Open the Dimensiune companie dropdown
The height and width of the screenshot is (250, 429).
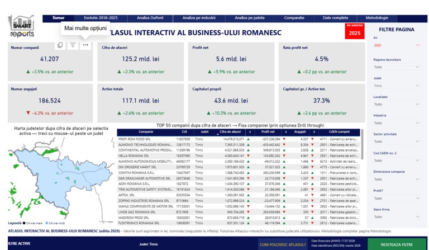click(x=397, y=180)
